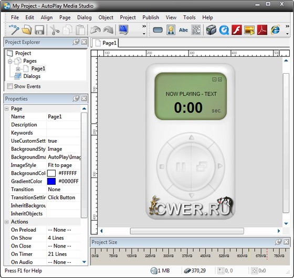Screen dimensions: 294x278
Task: Insert a Web browser object icon
Action: 275,29
